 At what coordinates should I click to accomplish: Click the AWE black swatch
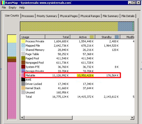click(x=23, y=80)
